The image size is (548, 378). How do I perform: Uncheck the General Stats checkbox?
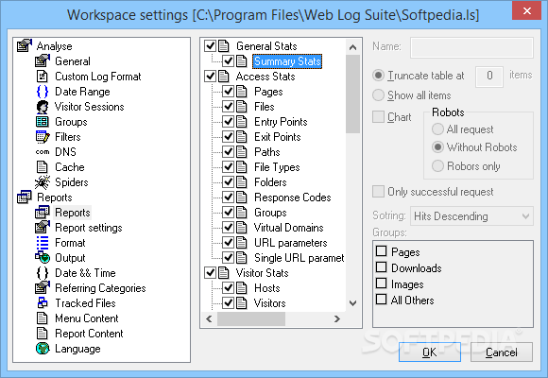coord(210,45)
